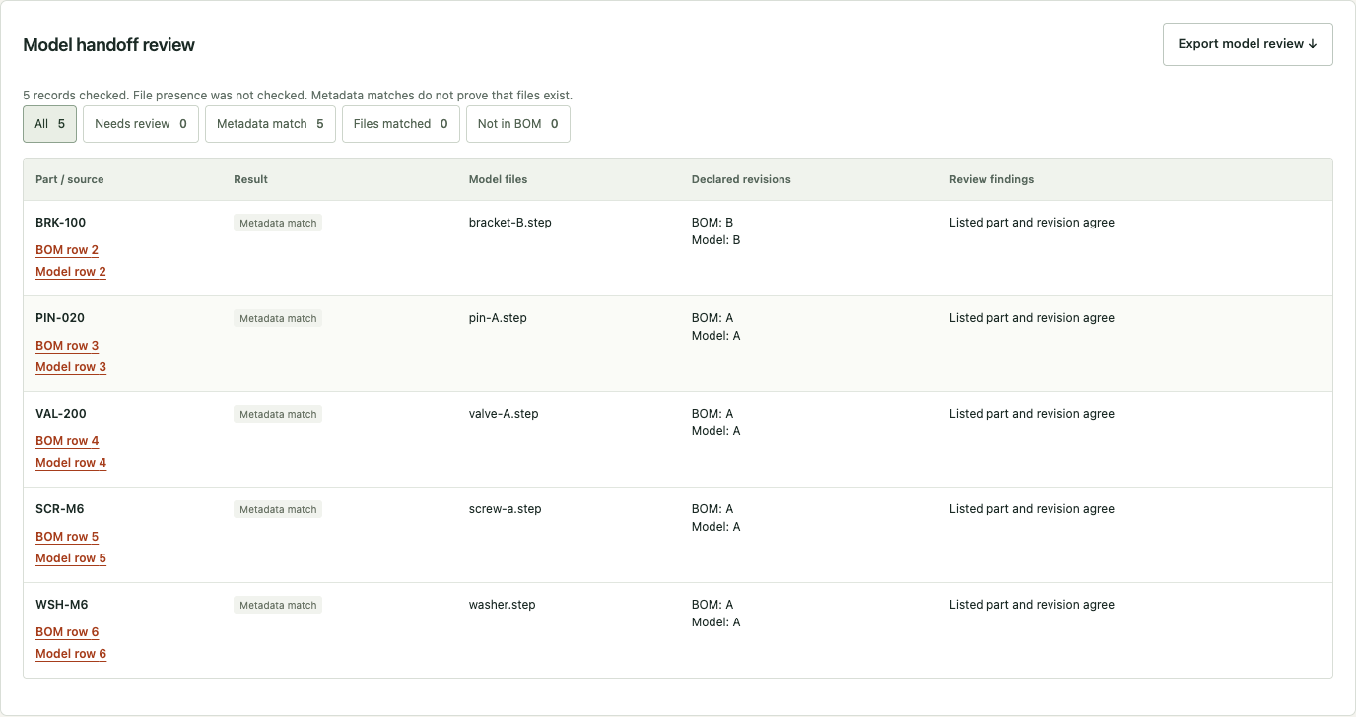This screenshot has height=717, width=1356.
Task: Open BOM row 2 link
Action: 67,250
